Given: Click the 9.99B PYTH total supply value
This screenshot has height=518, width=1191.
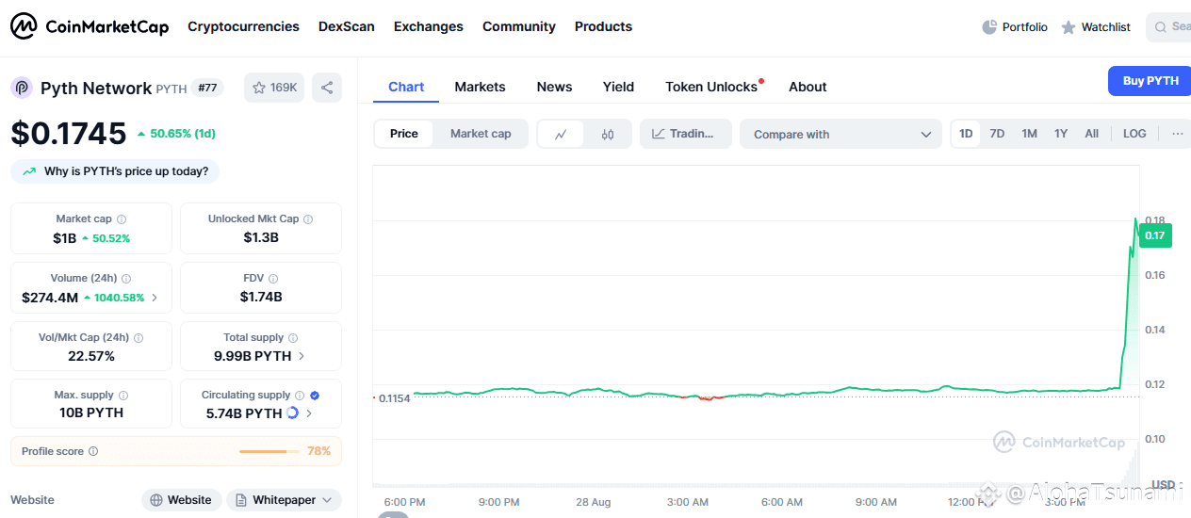Looking at the screenshot, I should [x=253, y=356].
